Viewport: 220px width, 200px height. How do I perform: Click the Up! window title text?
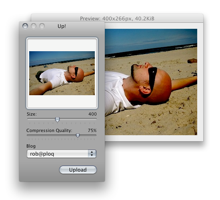[62, 26]
